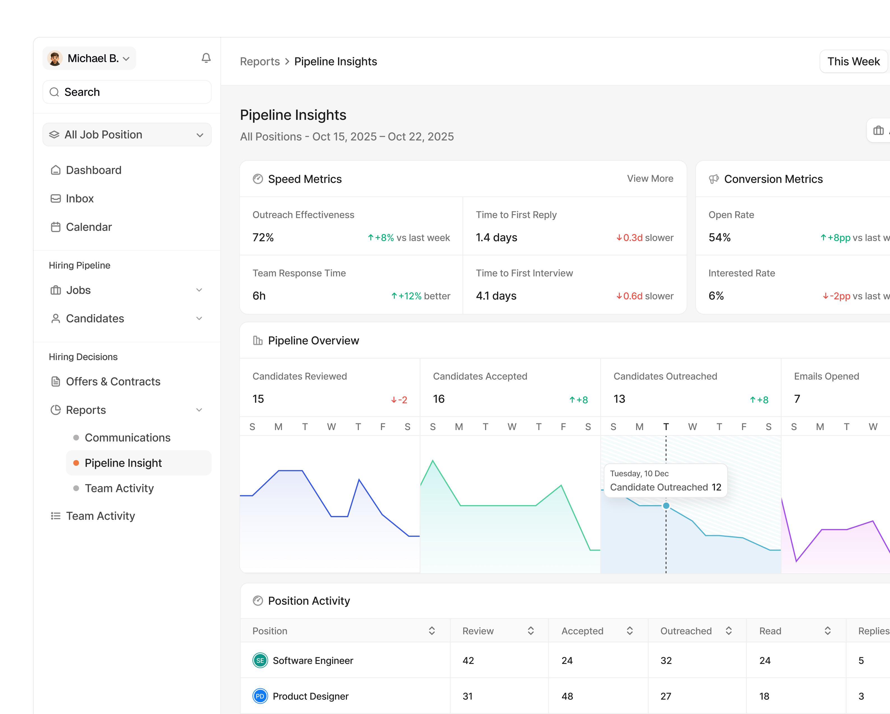Click the Speed Metrics gauge icon
Screen dimensions: 890x714
pos(257,179)
